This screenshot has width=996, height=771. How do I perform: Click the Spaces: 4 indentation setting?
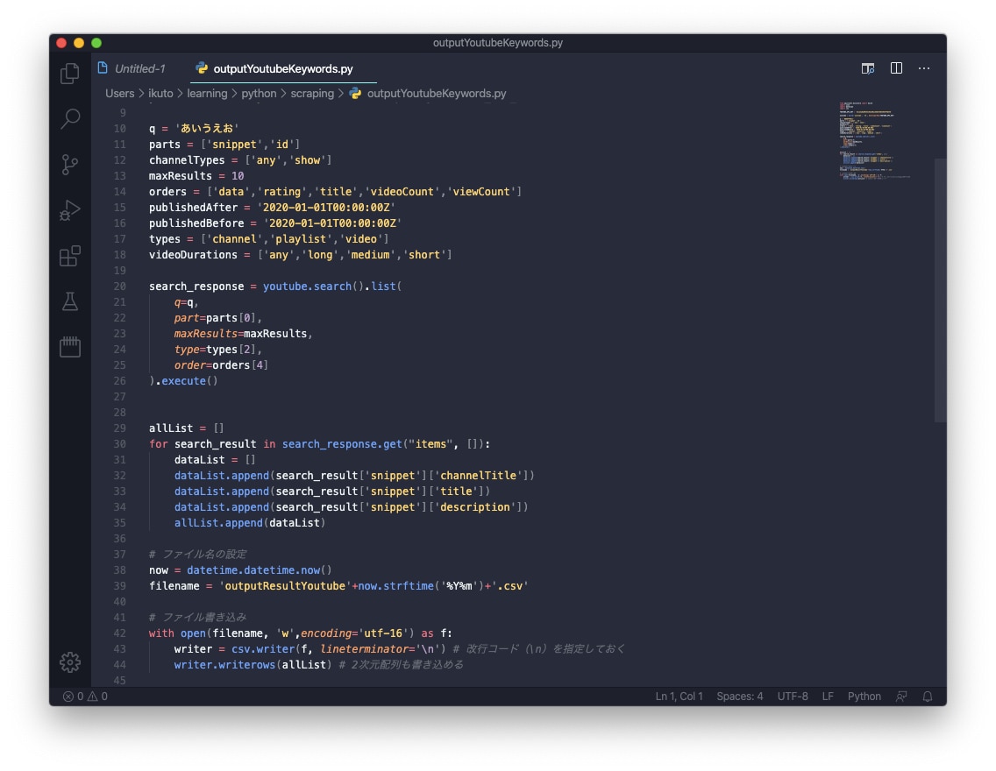[x=740, y=697]
